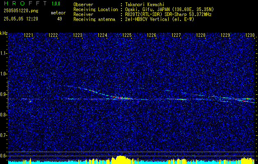The width and height of the screenshot is (258, 164).
Task: Click time marker 1223
Action: [78, 35]
